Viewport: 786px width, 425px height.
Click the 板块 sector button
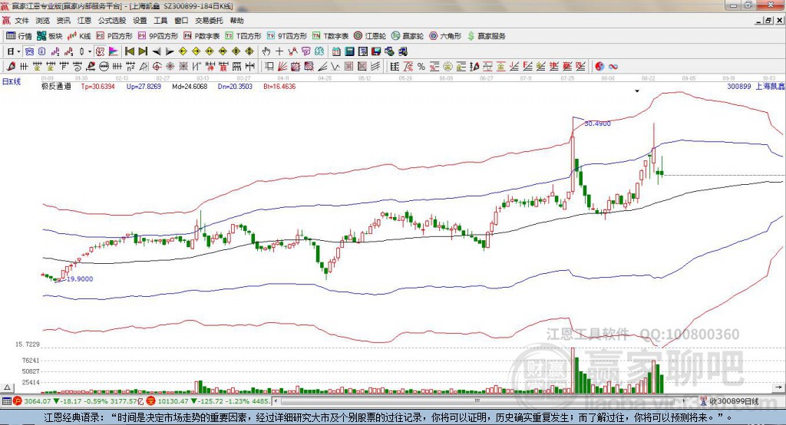(x=50, y=36)
